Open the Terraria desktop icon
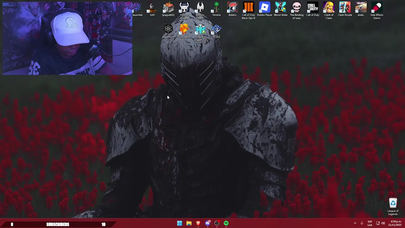The image size is (405, 228). pyautogui.click(x=216, y=9)
